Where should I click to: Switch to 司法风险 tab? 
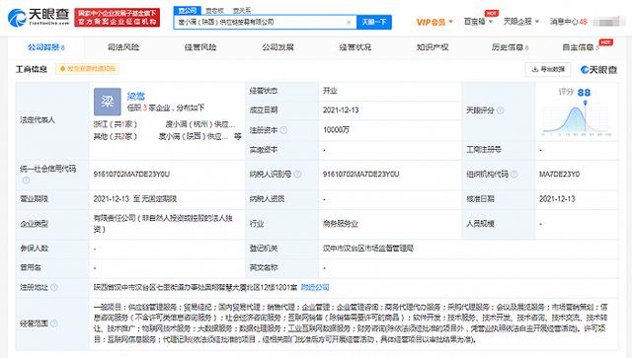[122, 47]
